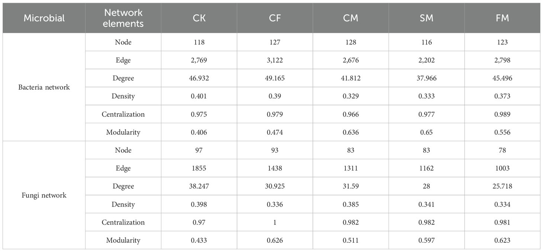Viewport: 543px width, 252px height.
Task: Select the FM column header
Action: coord(502,18)
